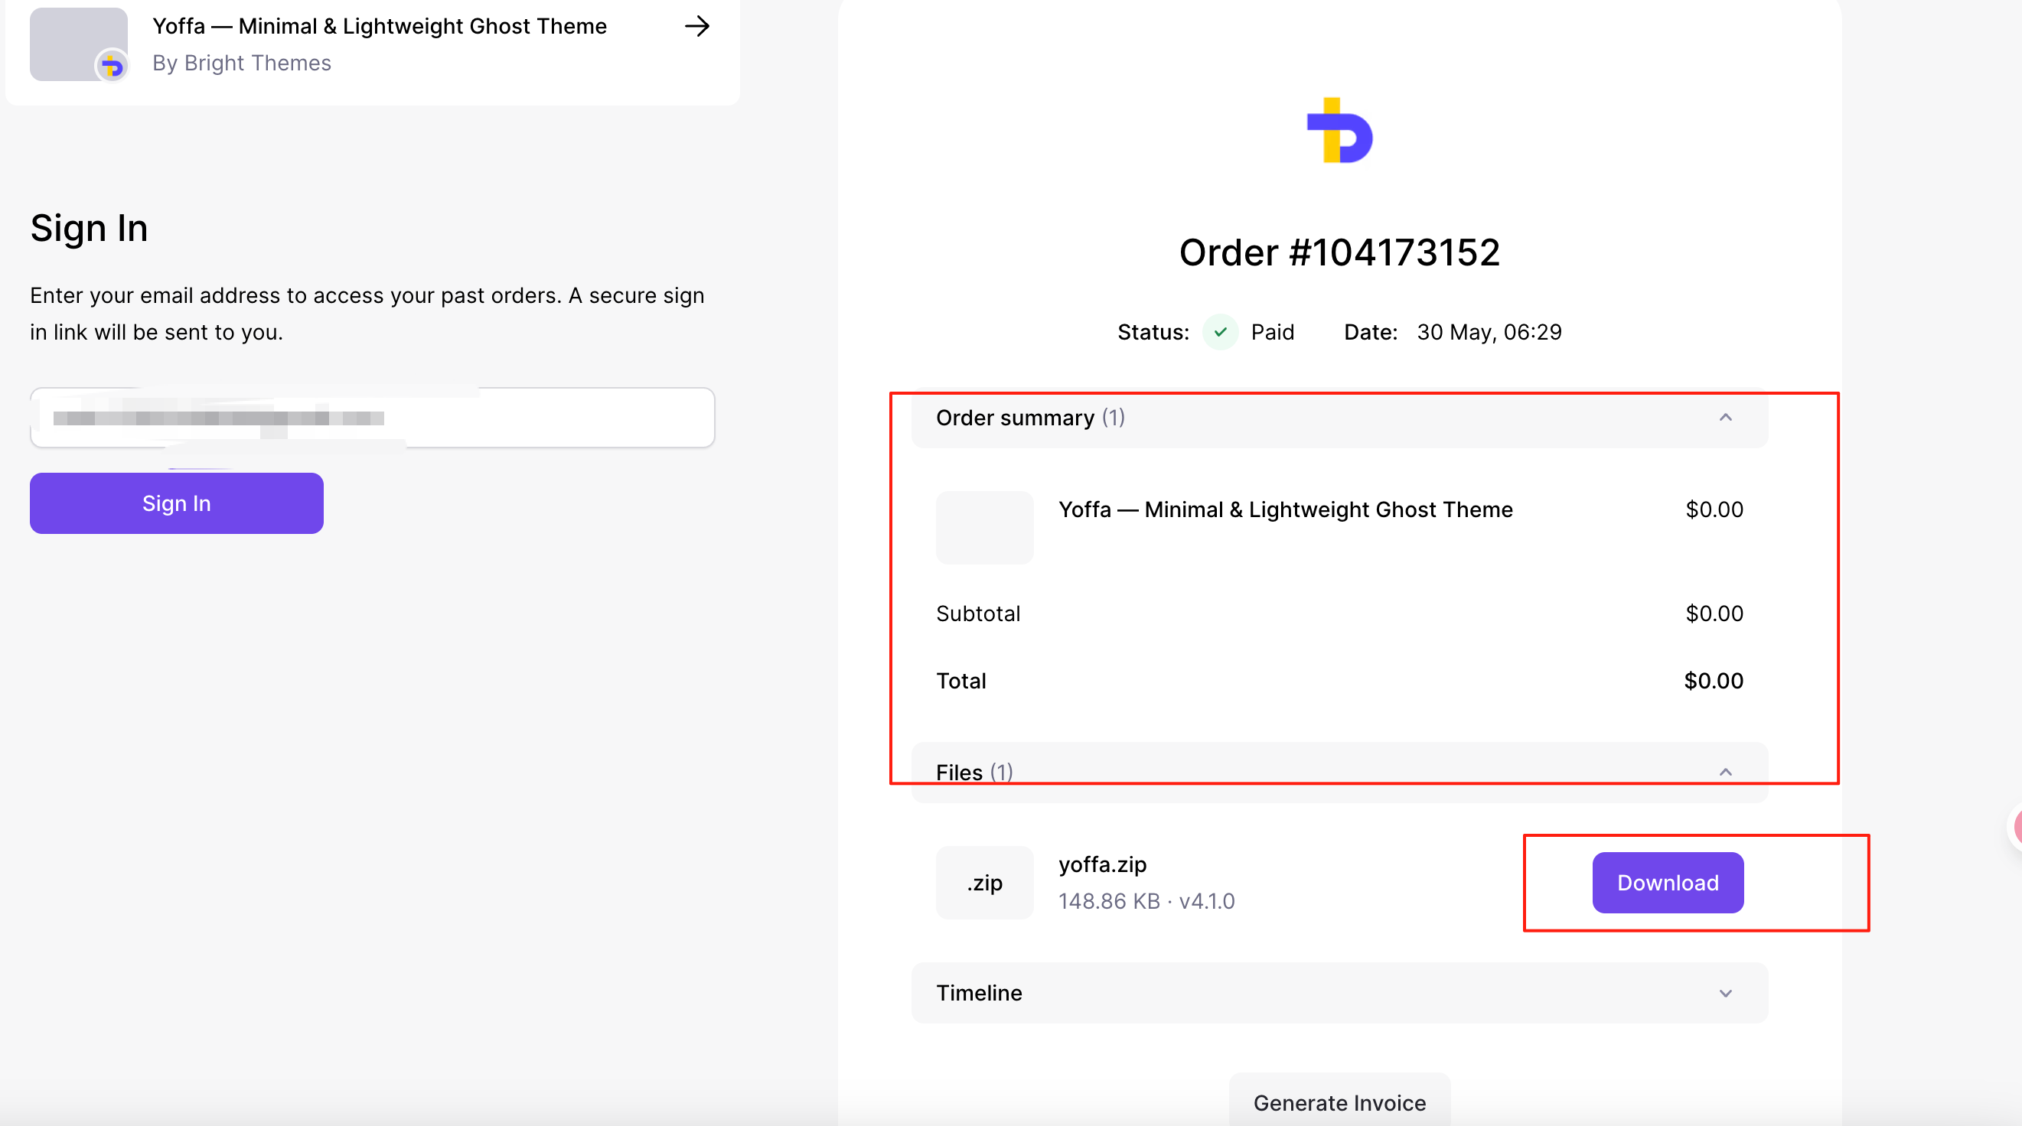Click the purple Sign In button

[177, 503]
